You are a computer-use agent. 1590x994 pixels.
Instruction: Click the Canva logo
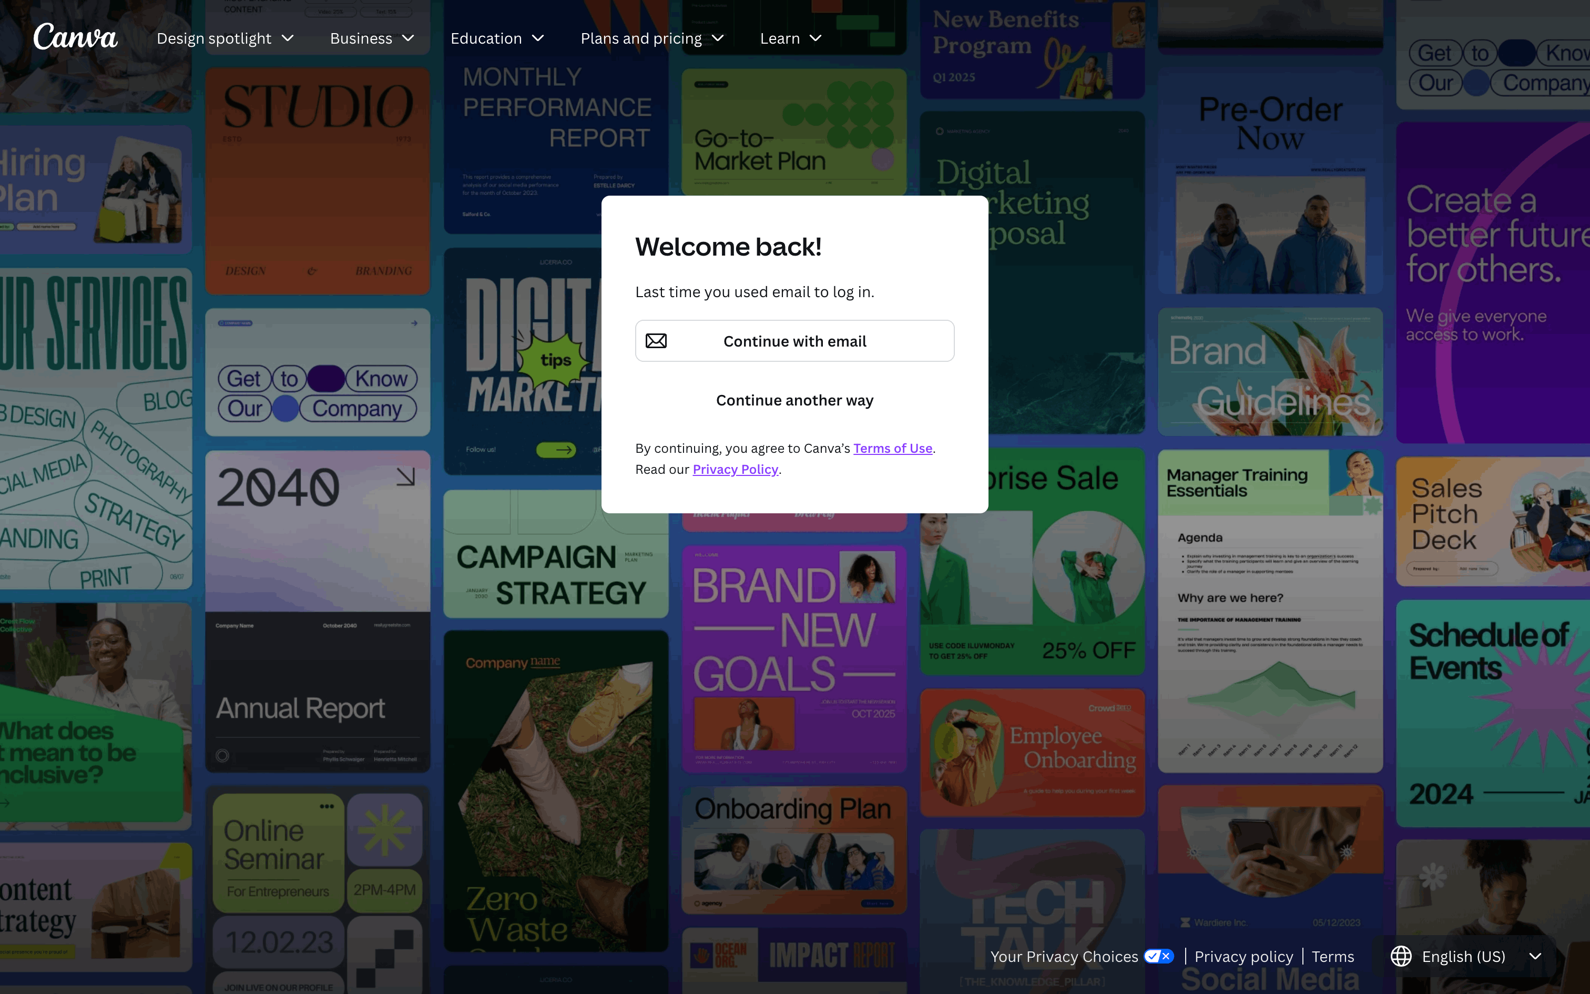[76, 37]
